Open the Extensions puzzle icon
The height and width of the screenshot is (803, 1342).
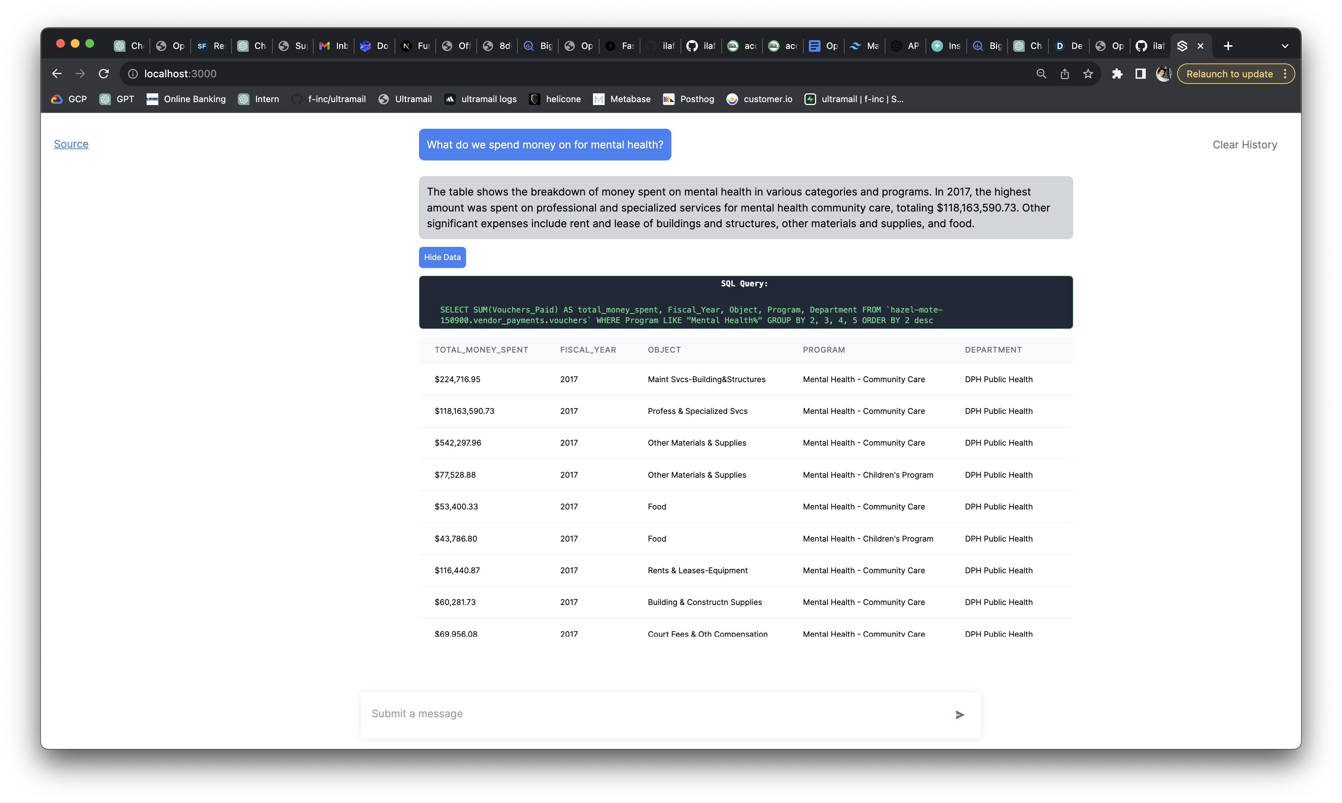[1117, 74]
